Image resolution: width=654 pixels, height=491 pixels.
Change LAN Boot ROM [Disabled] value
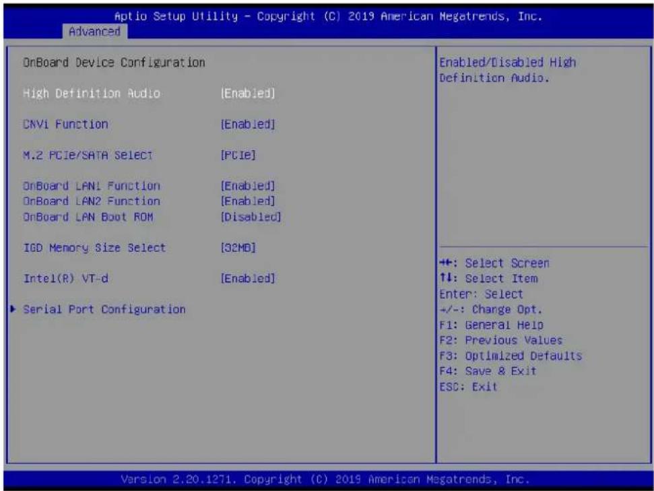251,217
